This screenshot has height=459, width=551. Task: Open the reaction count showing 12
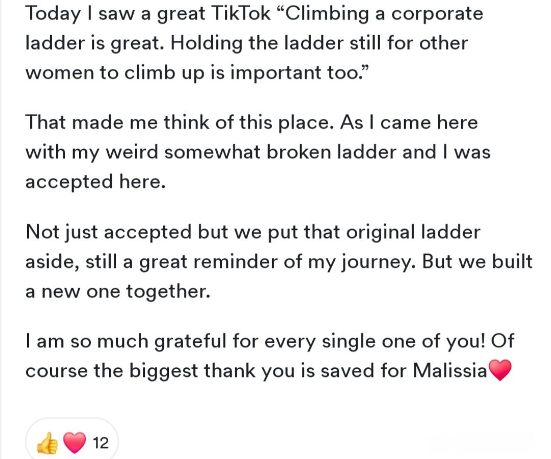pyautogui.click(x=102, y=443)
